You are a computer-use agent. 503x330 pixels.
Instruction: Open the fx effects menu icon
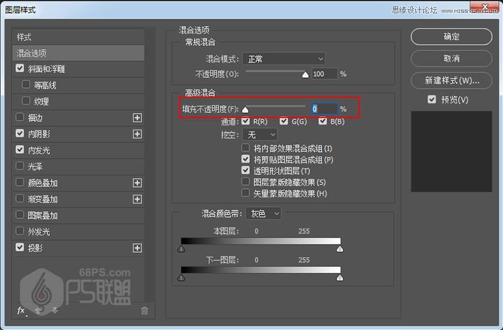pos(22,311)
